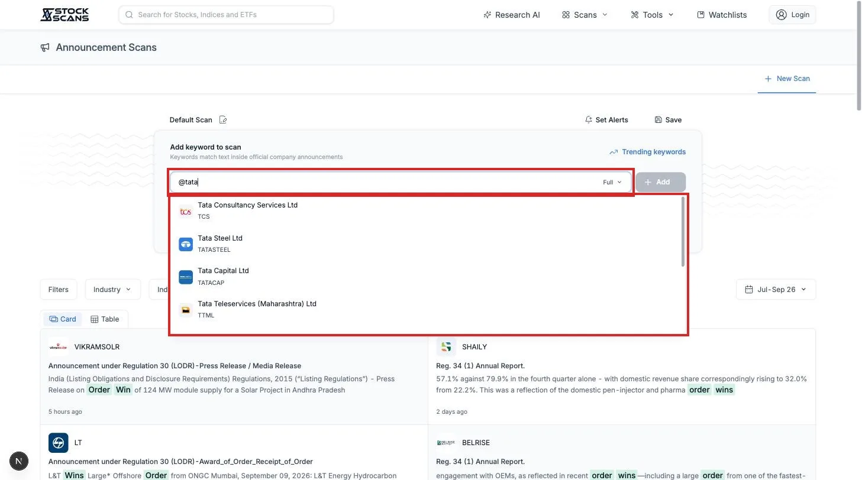Expand the Scans menu

click(585, 15)
